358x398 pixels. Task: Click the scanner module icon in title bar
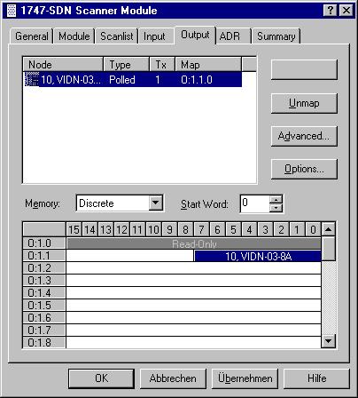12,11
